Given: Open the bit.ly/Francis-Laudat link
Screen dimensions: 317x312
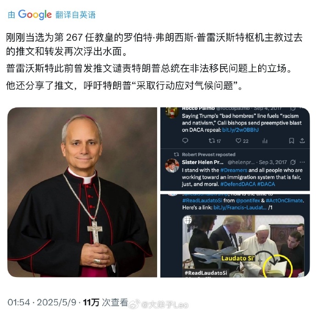Looking at the screenshot, I should coord(240,207).
